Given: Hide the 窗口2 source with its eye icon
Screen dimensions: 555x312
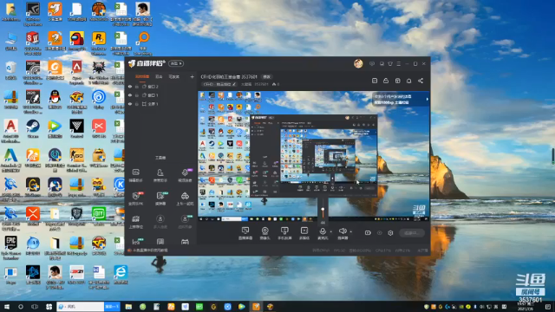Looking at the screenshot, I should point(130,87).
